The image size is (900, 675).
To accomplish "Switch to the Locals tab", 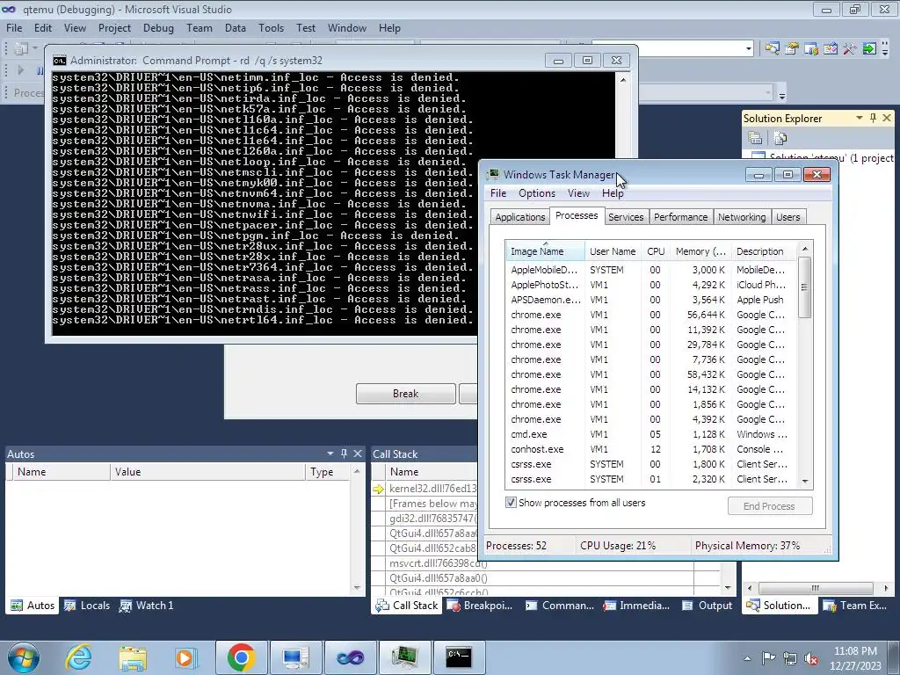I will (87, 605).
